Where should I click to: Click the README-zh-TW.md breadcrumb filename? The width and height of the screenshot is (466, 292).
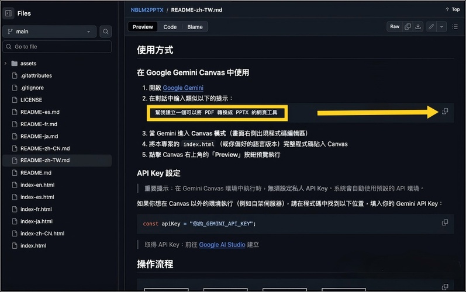[196, 10]
